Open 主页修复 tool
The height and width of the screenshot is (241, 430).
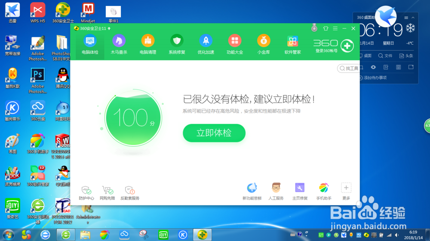click(x=300, y=191)
